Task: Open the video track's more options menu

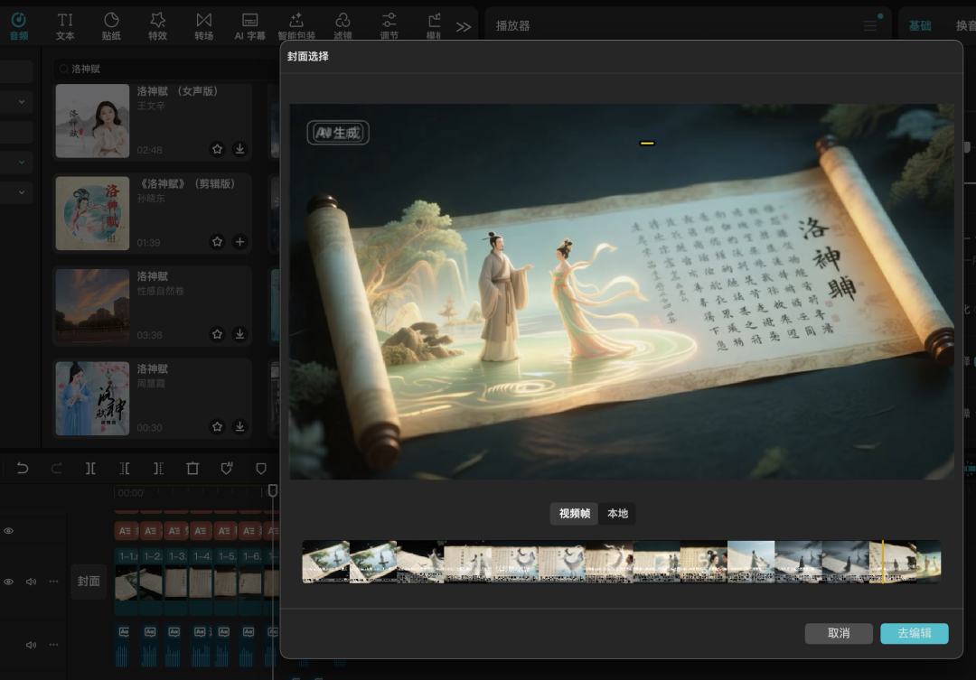Action: click(53, 582)
